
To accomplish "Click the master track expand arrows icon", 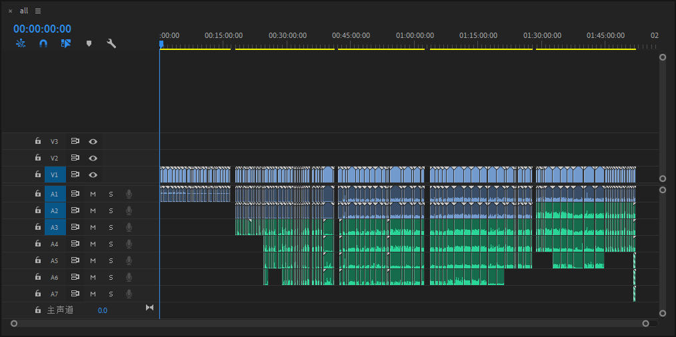I will 149,308.
